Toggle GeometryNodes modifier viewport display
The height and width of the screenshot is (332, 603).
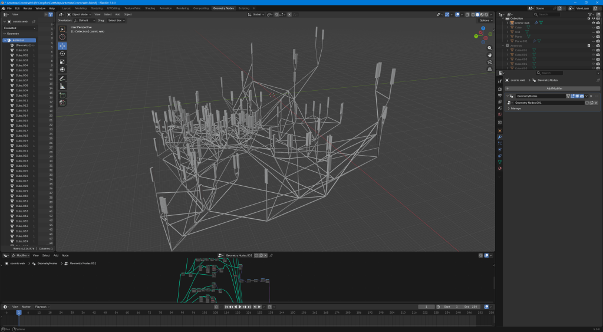click(577, 96)
